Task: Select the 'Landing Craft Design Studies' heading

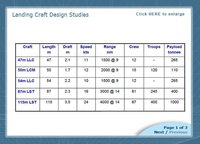Action: point(50,15)
